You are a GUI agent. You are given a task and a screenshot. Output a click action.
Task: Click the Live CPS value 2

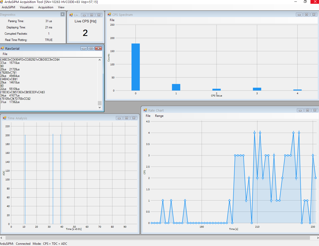[85, 33]
